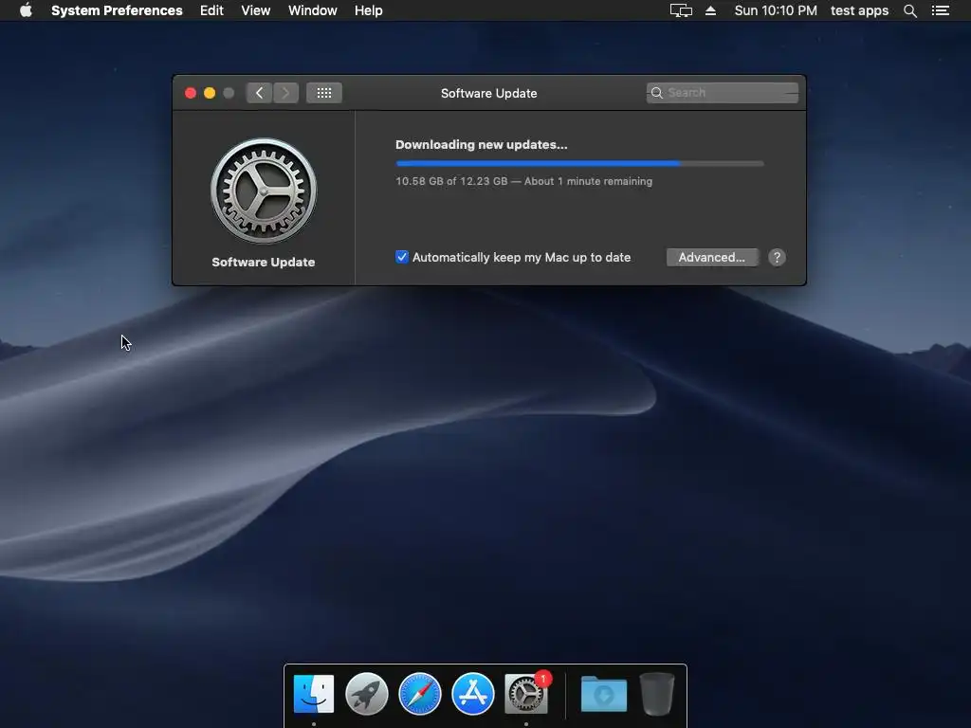This screenshot has width=971, height=728.
Task: Click the date and time in menu bar
Action: 776,10
